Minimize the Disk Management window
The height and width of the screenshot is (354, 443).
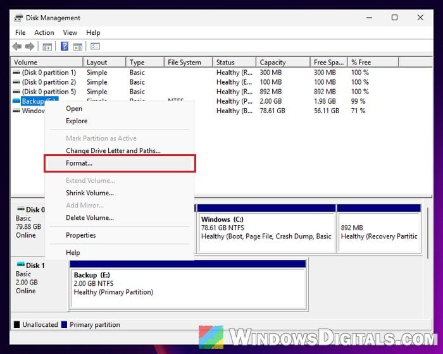[369, 18]
